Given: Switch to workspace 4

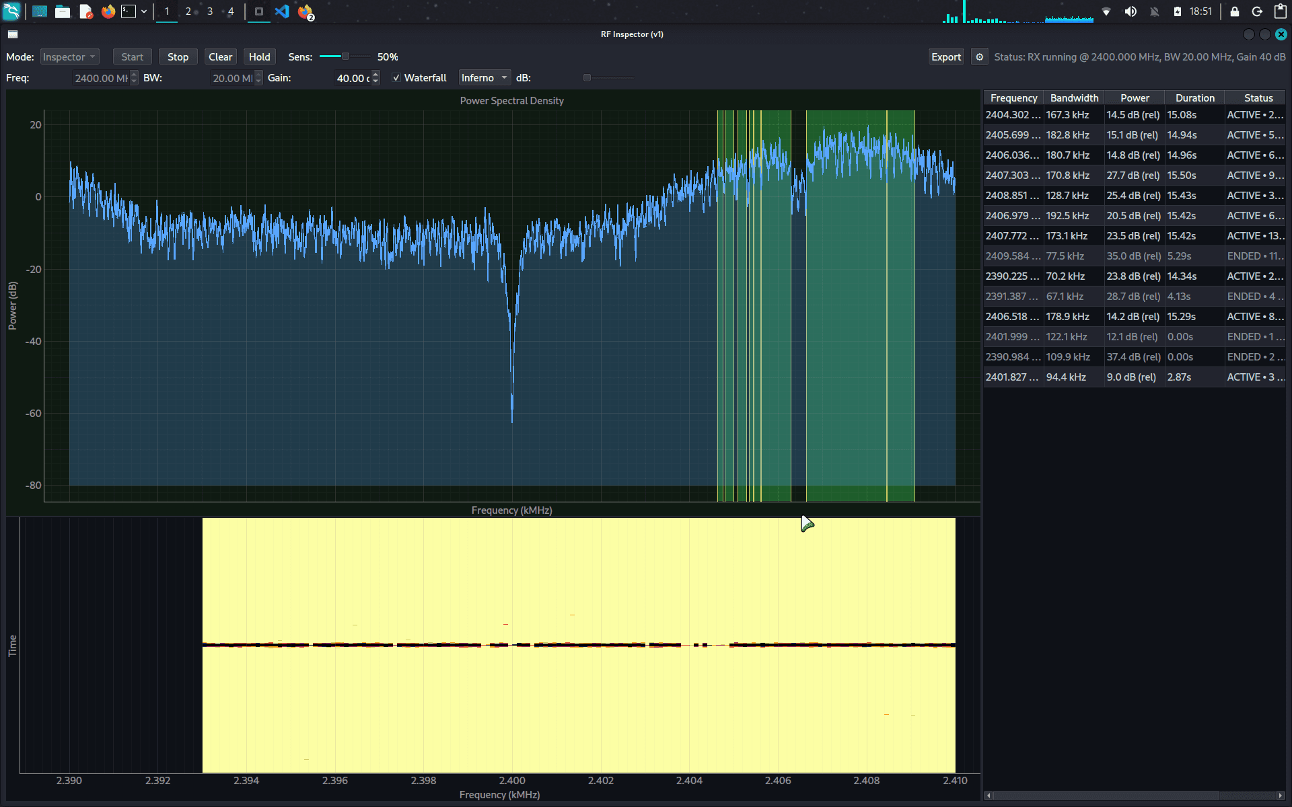Looking at the screenshot, I should point(231,11).
